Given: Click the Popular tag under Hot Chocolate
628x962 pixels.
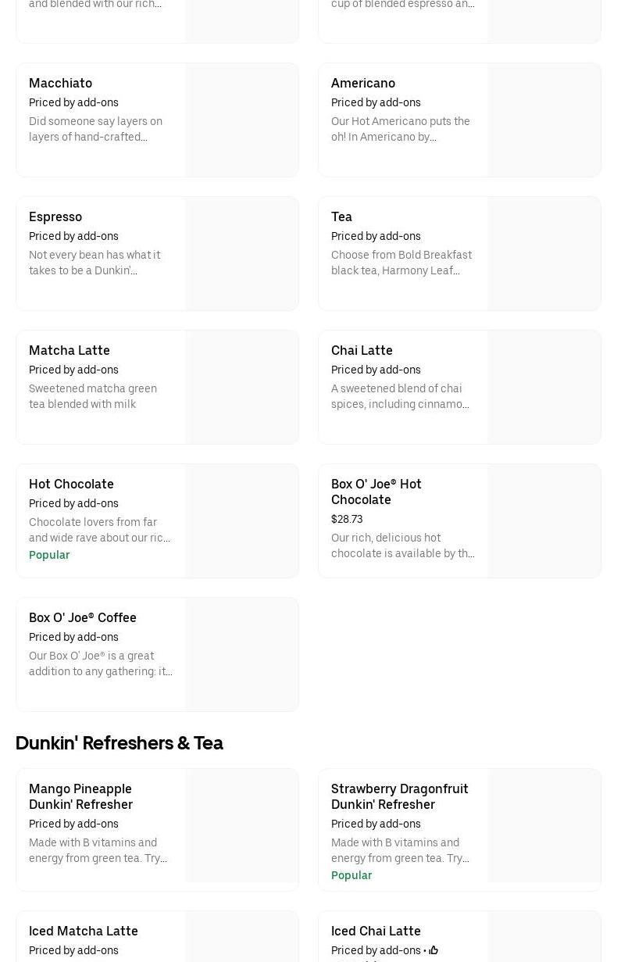Looking at the screenshot, I should (49, 555).
